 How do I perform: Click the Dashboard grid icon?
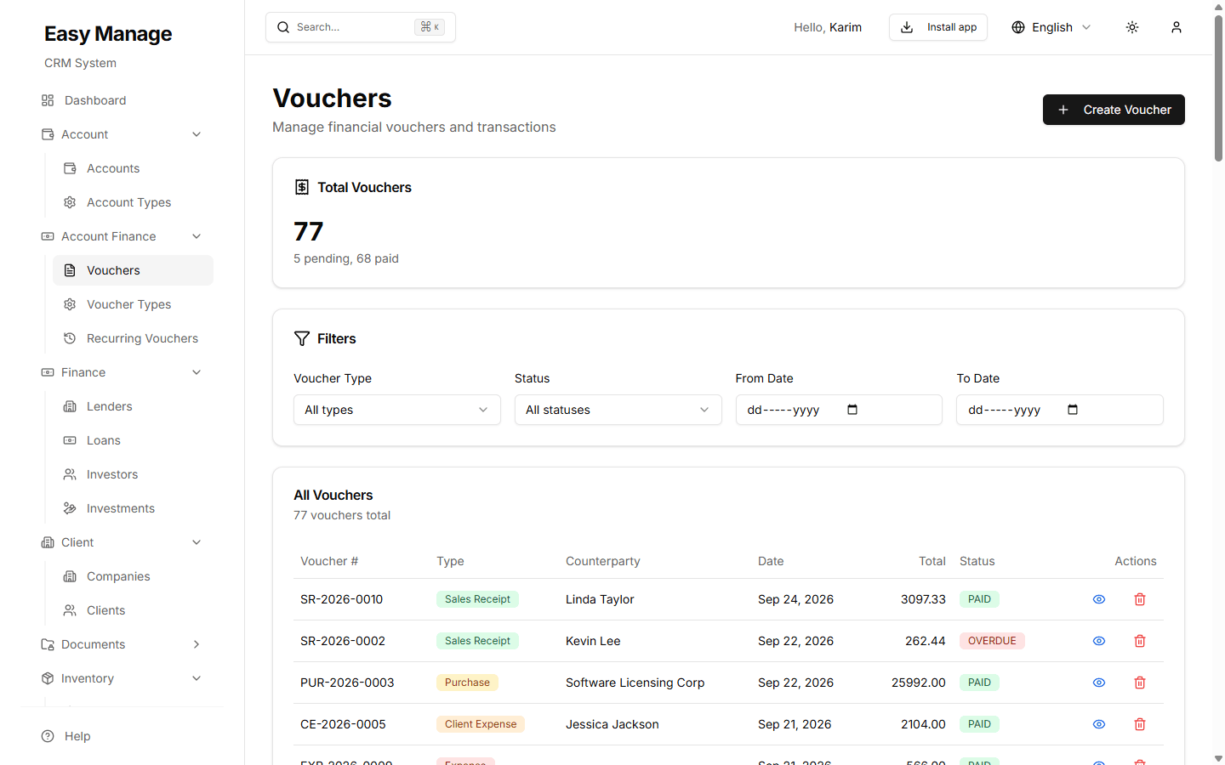point(48,100)
